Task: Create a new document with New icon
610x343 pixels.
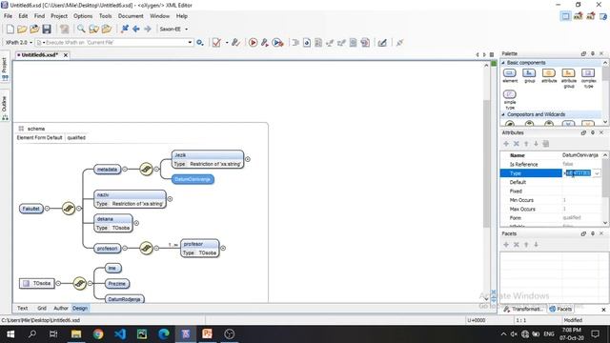Action: 10,29
